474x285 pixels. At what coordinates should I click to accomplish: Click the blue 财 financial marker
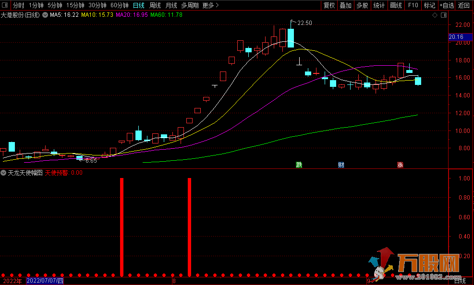click(341, 165)
